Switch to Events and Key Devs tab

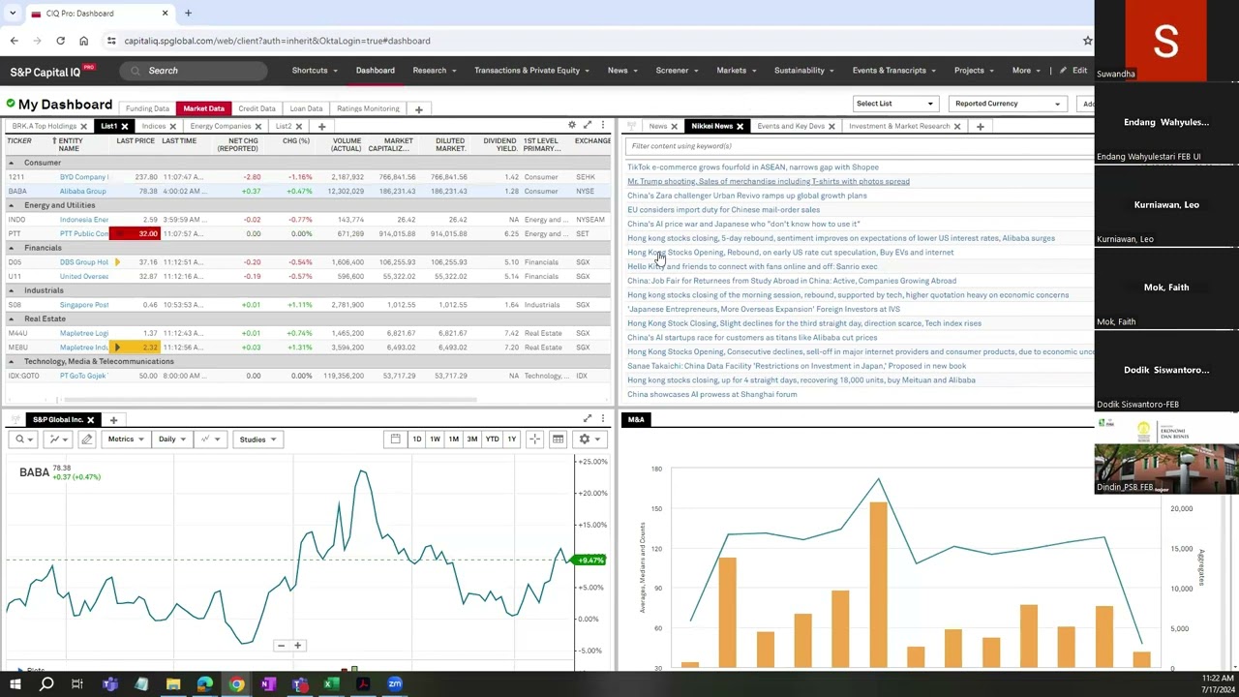click(x=791, y=126)
